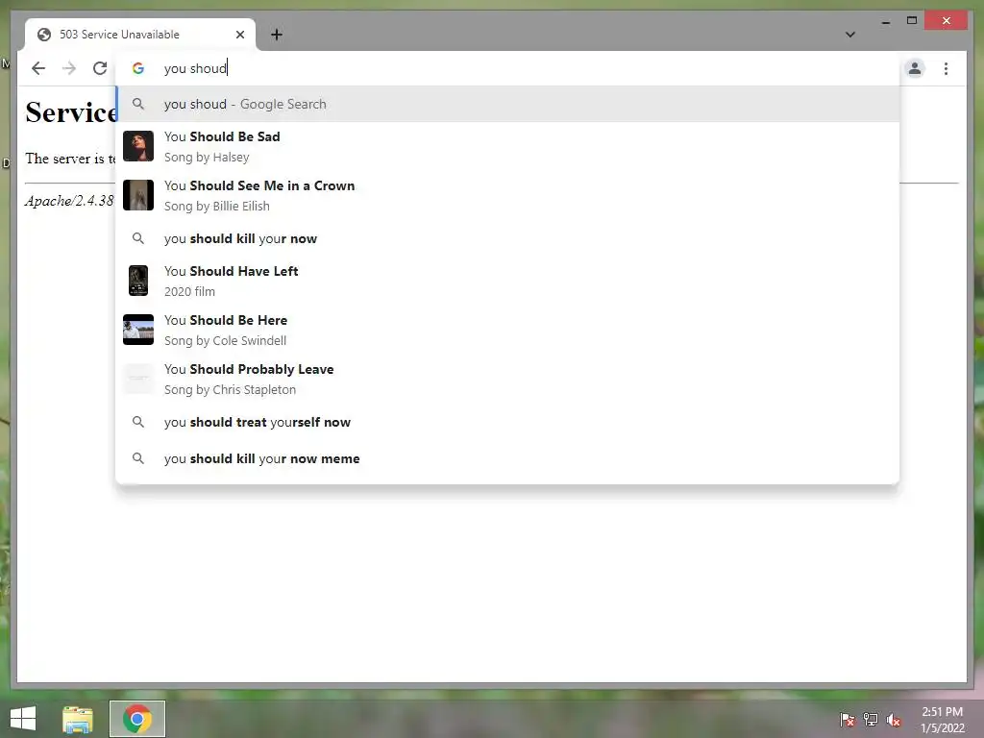984x738 pixels.
Task: Click the address bar containing 'you shoud'
Action: pyautogui.click(x=507, y=68)
